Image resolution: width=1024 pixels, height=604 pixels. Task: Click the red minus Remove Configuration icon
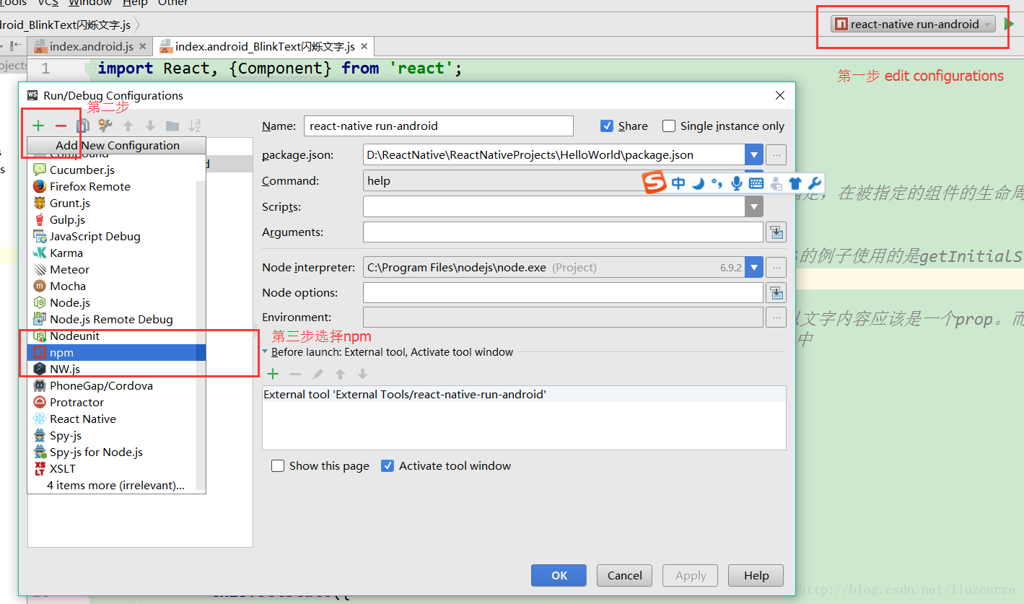[61, 126]
